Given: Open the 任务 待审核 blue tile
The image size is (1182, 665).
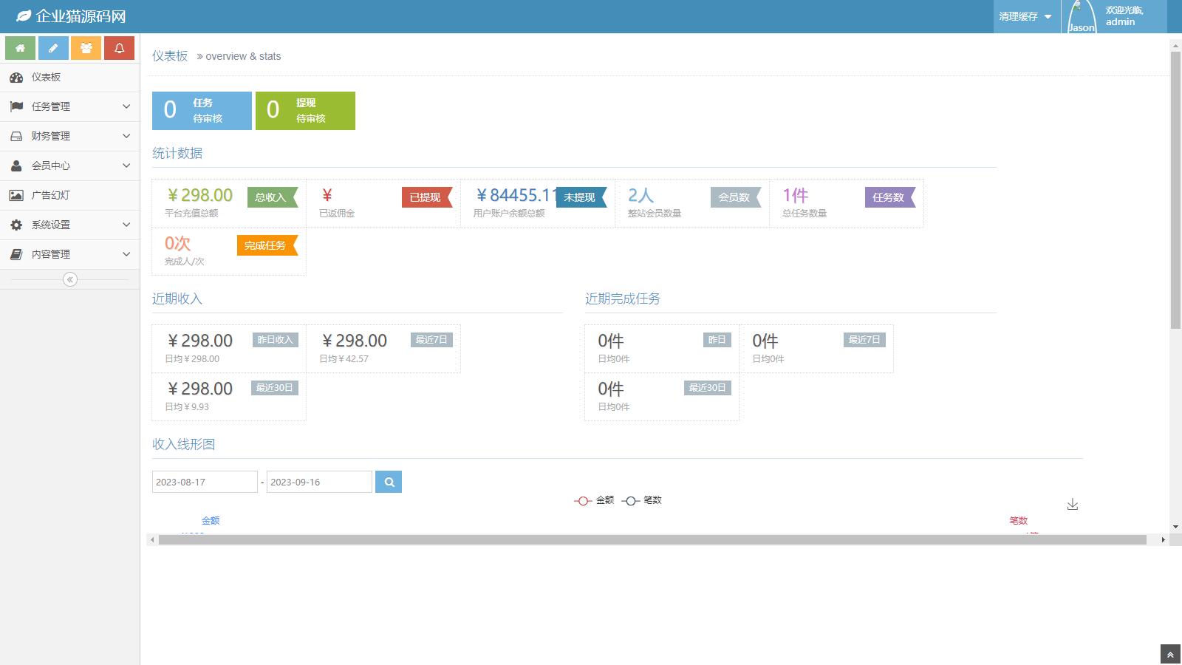Looking at the screenshot, I should tap(202, 111).
